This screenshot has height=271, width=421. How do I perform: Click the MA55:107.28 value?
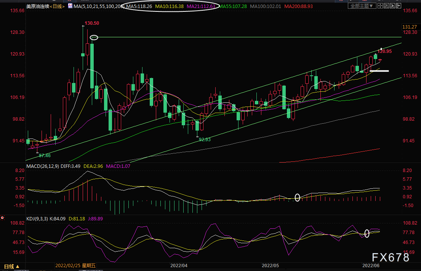tap(232, 6)
